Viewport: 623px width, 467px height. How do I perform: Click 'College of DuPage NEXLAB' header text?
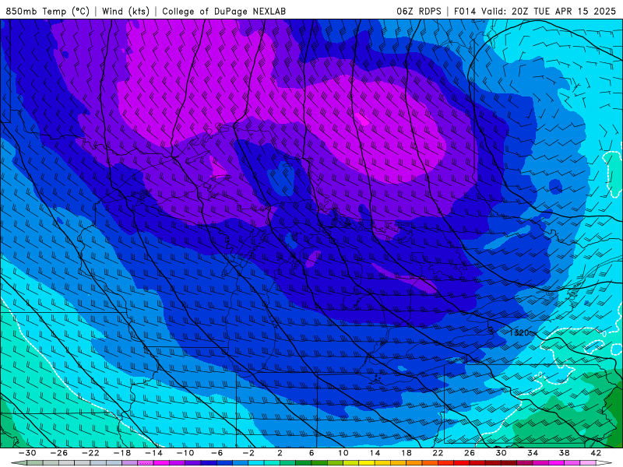224,11
